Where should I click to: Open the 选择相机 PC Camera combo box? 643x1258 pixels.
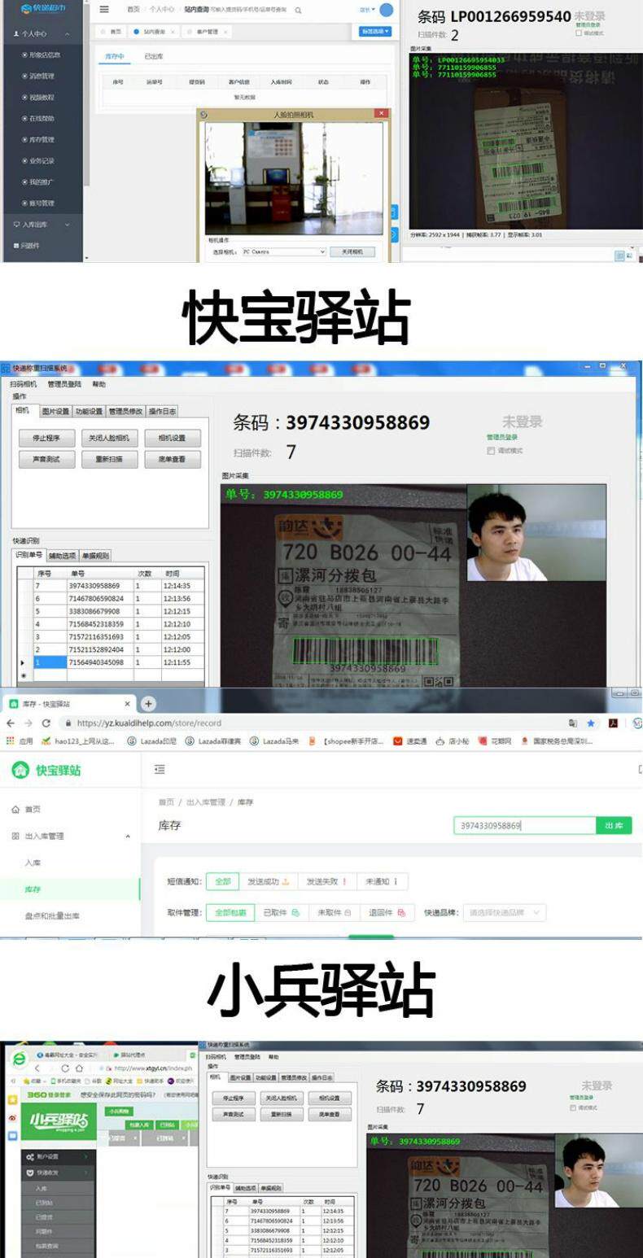(282, 252)
